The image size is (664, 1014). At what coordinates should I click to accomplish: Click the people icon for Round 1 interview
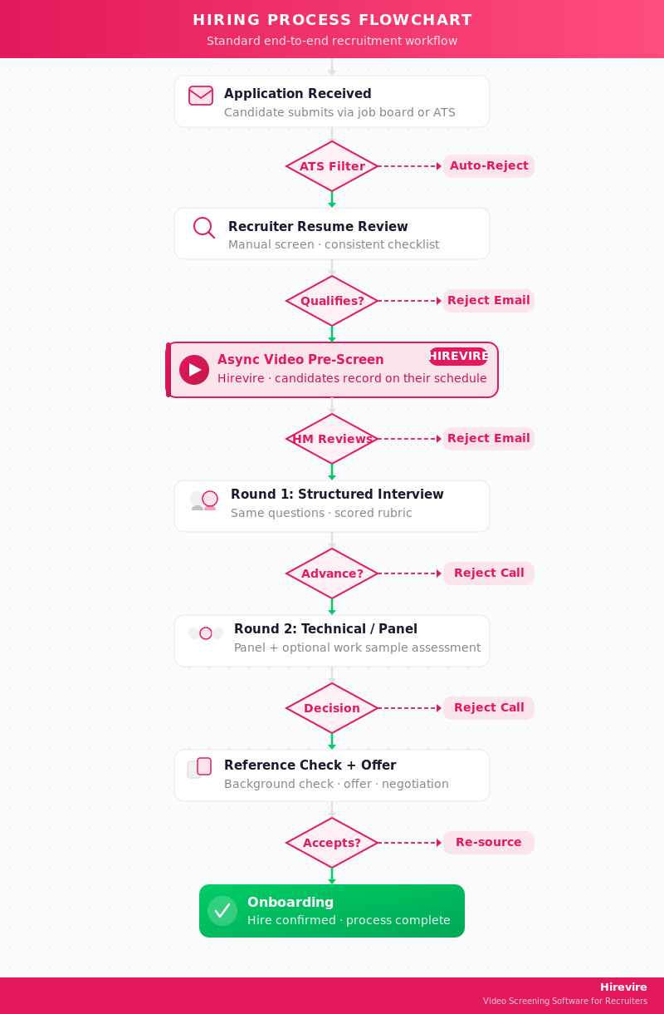[x=204, y=500]
